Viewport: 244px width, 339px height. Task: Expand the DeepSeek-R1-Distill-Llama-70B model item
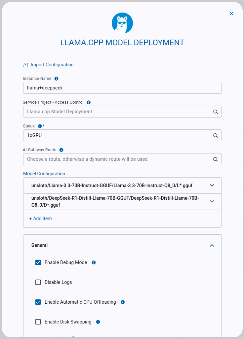coord(212,201)
